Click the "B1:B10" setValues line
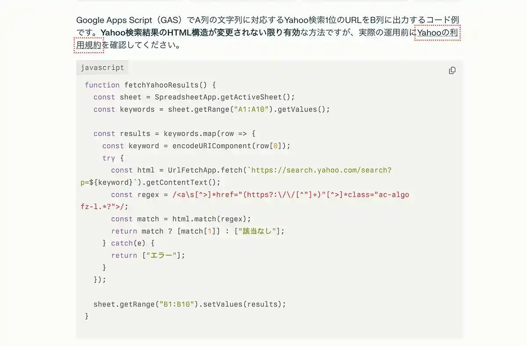Screen dimensions: 527x346 (190, 304)
